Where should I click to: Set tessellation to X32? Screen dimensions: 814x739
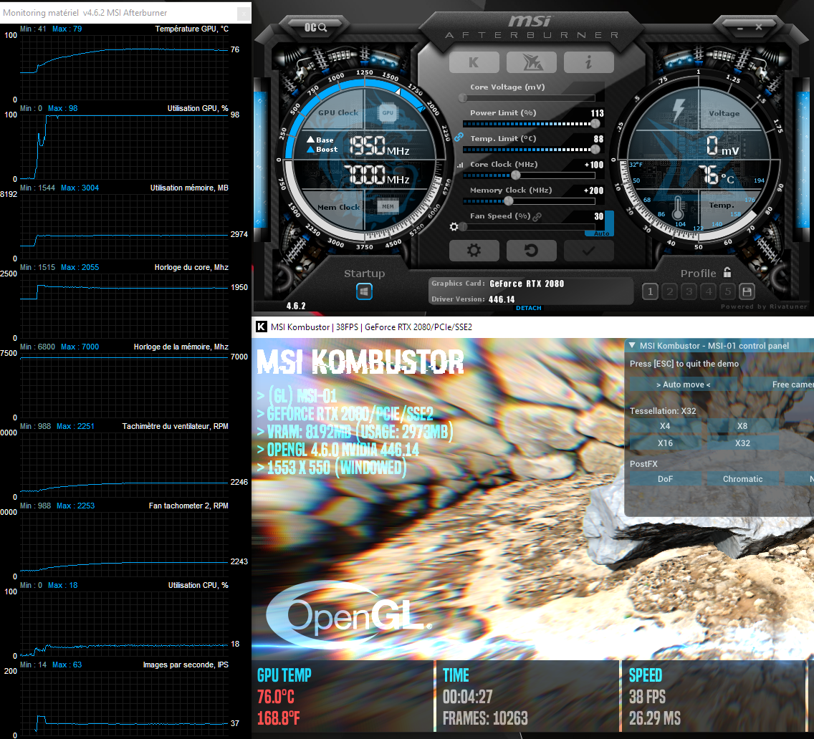[x=742, y=443]
